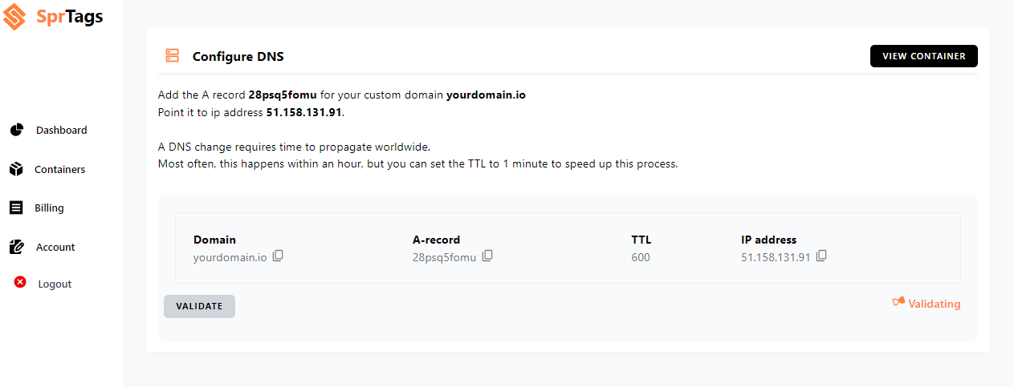Click the orange Validating status icon
Image resolution: width=1014 pixels, height=387 pixels.
[x=898, y=303]
